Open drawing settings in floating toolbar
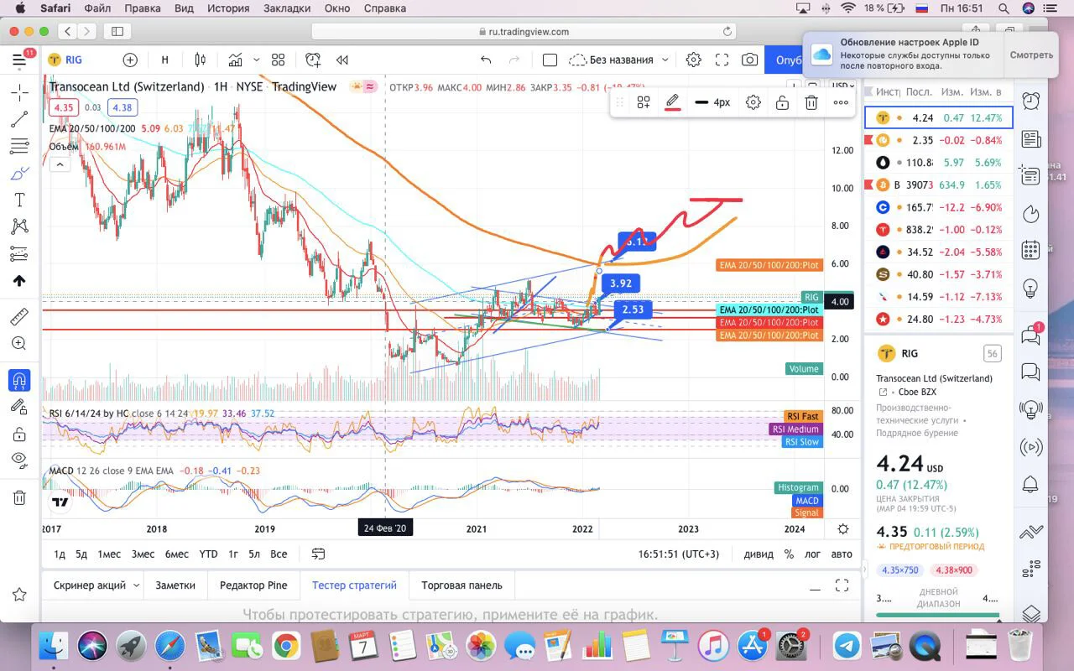This screenshot has height=671, width=1074. pos(753,102)
